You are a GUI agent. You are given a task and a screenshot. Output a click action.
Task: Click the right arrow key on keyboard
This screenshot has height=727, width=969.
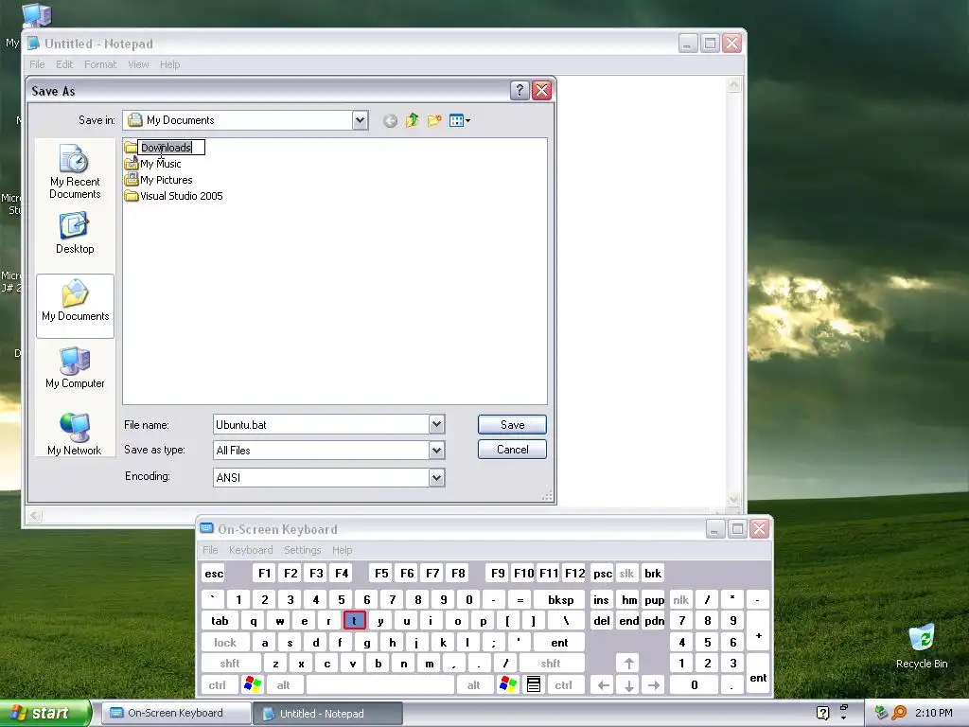pos(654,685)
